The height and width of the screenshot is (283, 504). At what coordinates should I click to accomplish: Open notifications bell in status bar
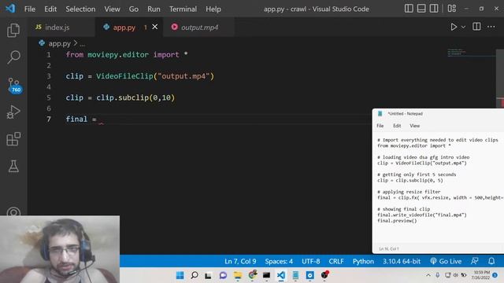[x=491, y=261]
